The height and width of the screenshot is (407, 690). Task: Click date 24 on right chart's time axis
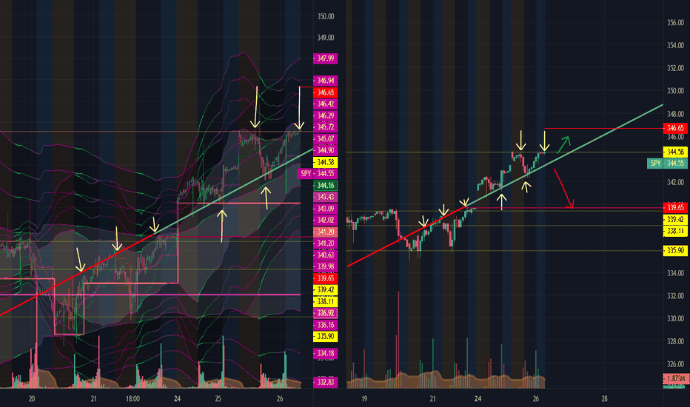pyautogui.click(x=478, y=399)
